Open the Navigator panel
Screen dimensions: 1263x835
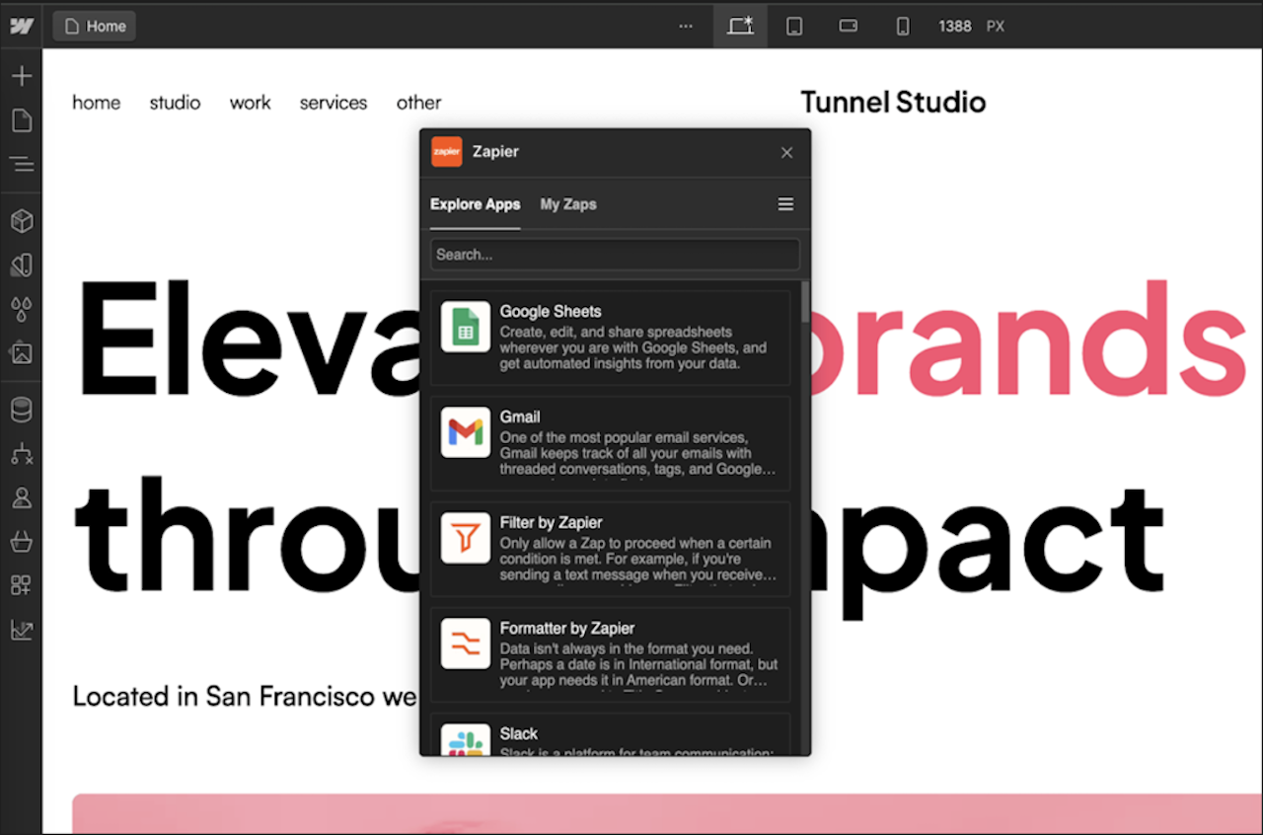22,165
